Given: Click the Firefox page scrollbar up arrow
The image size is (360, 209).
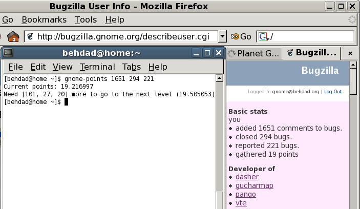Looking at the screenshot, I should click(x=353, y=65).
